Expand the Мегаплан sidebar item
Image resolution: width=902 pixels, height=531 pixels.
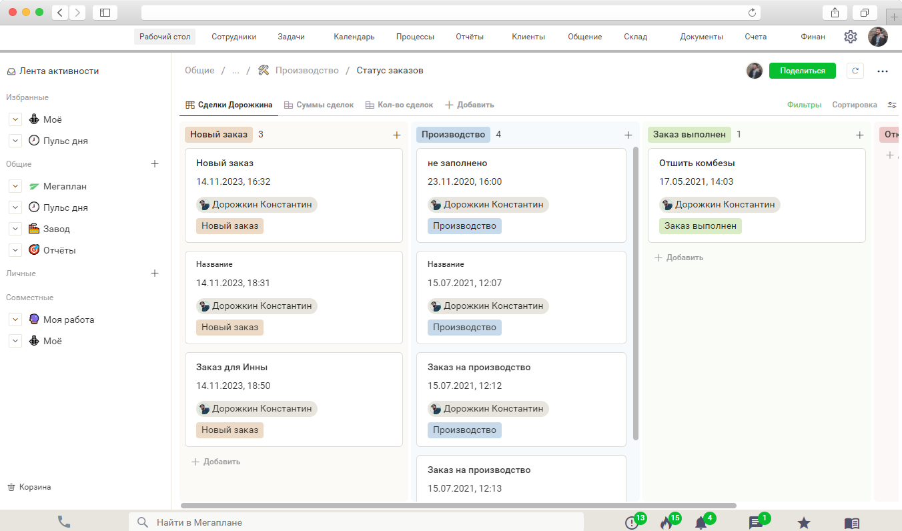tap(15, 186)
